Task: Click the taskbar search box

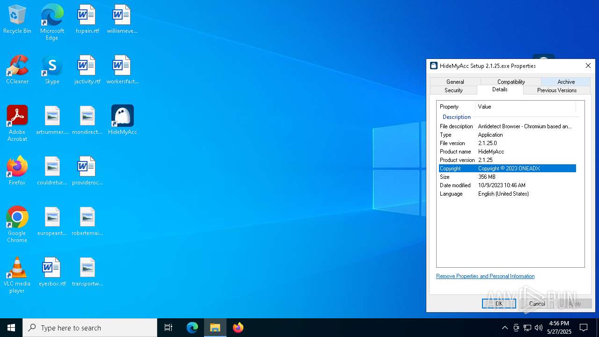Action: pos(90,328)
